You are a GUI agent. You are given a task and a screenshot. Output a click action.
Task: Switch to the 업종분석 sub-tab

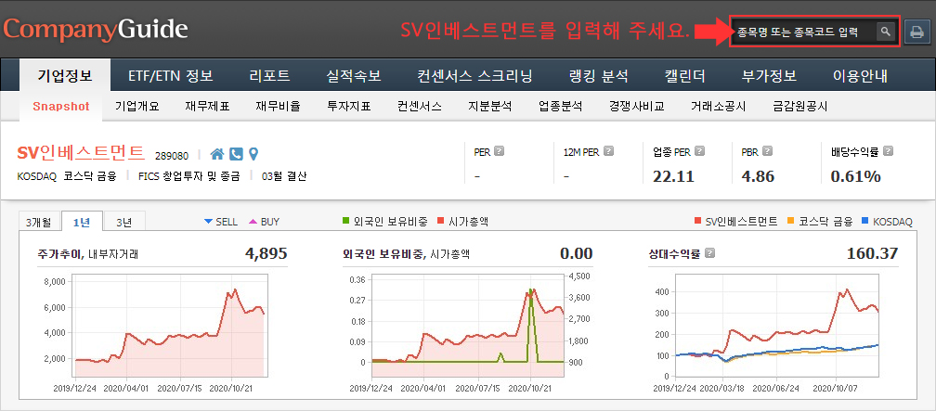[x=560, y=107]
